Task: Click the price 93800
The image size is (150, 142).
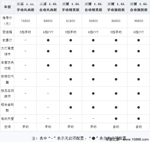Action: (x=93, y=21)
